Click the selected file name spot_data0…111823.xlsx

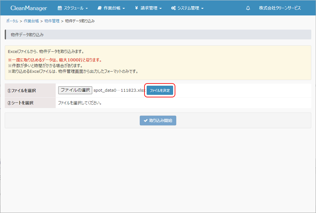tap(119, 90)
